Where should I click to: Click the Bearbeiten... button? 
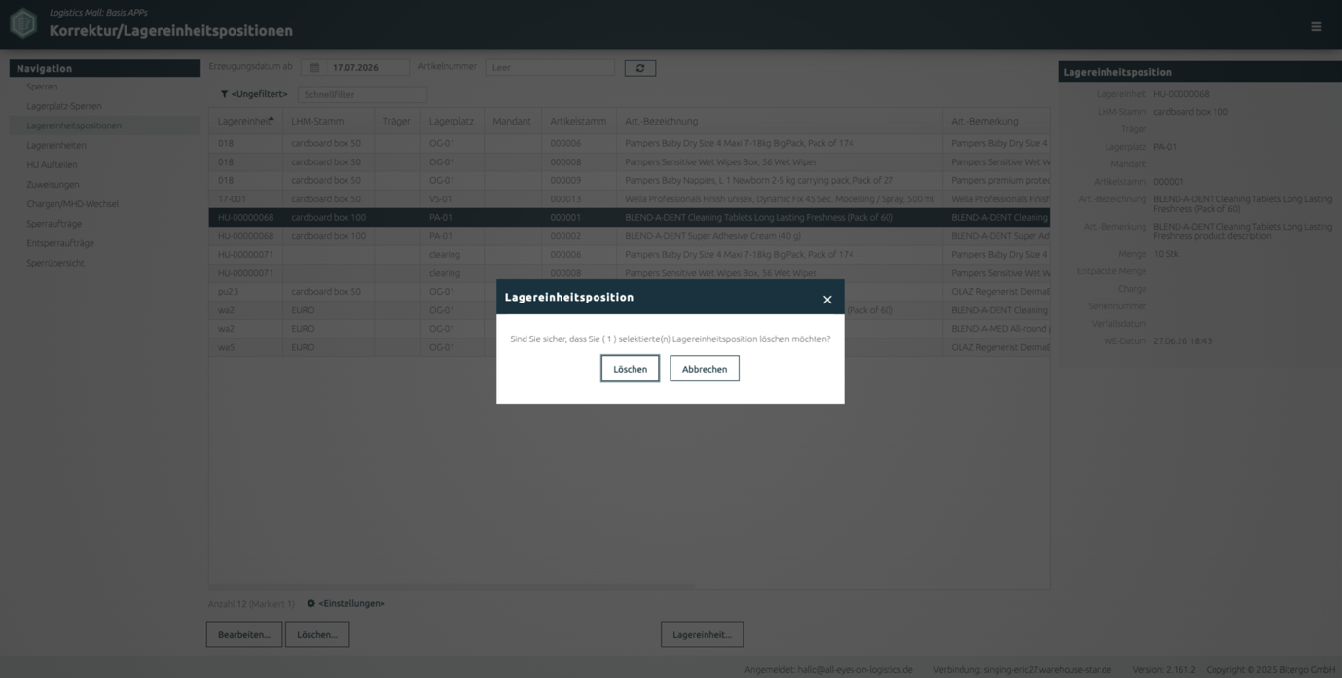tap(244, 634)
